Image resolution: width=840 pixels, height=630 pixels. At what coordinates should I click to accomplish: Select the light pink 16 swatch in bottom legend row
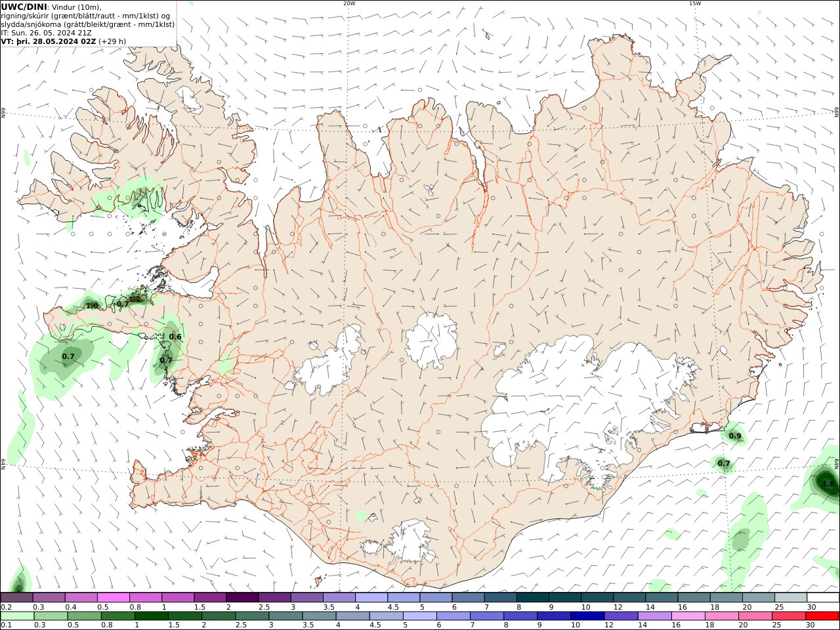688,616
